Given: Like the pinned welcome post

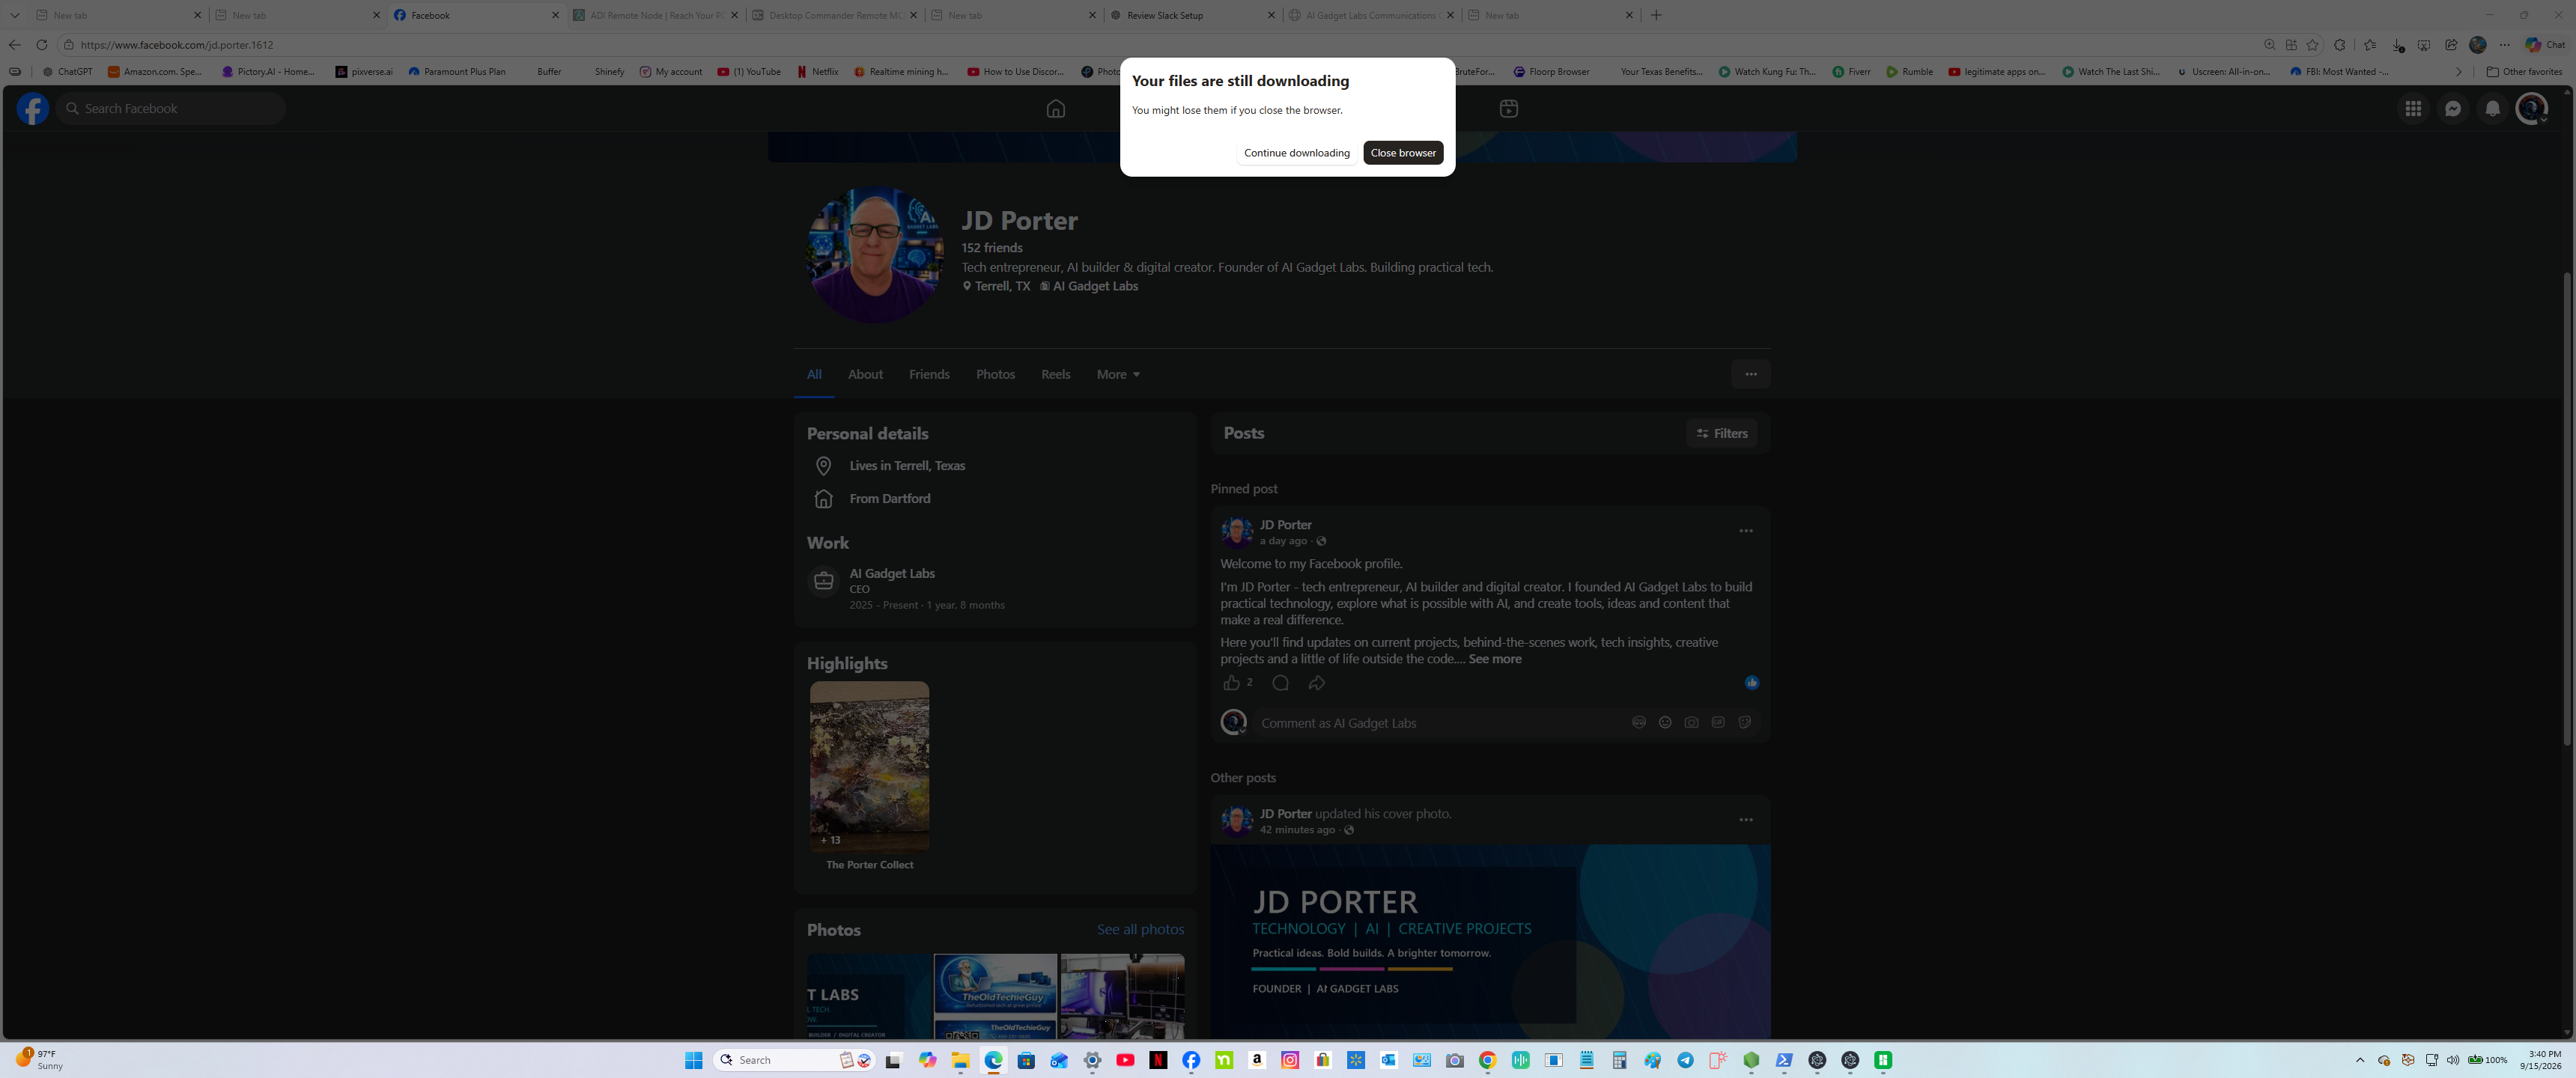Looking at the screenshot, I should (x=1231, y=683).
